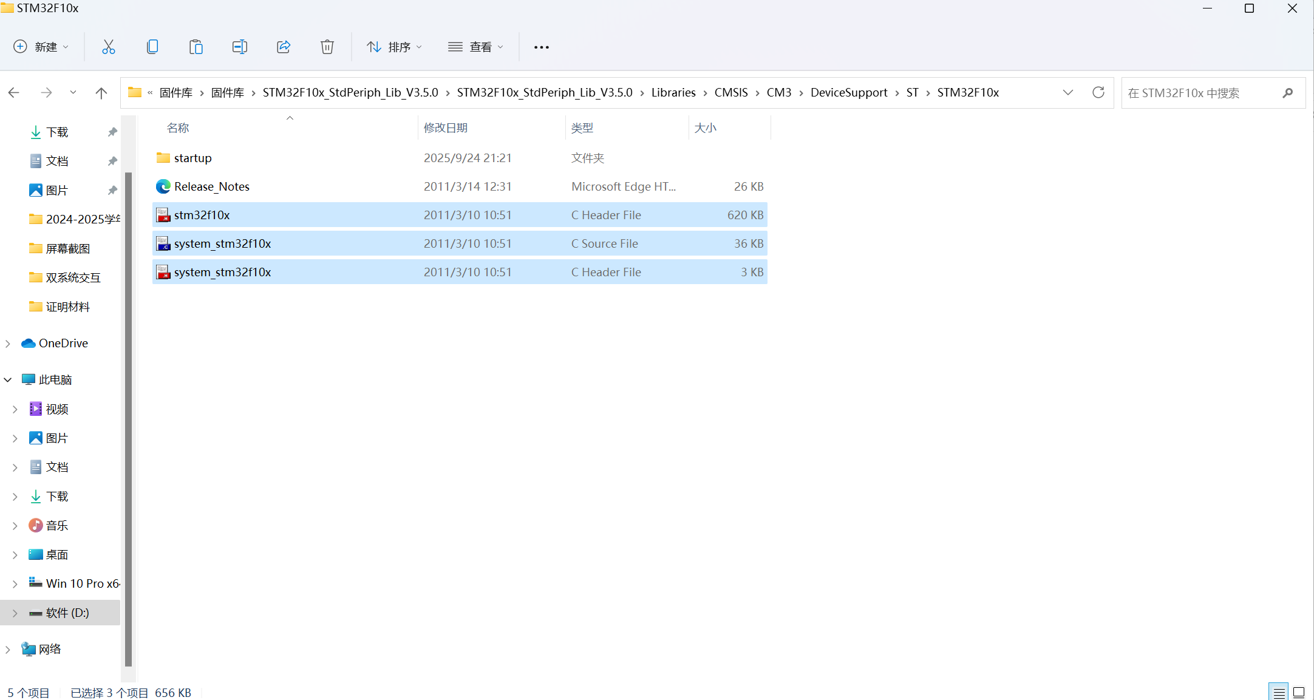Click the Rename icon in toolbar

click(240, 47)
